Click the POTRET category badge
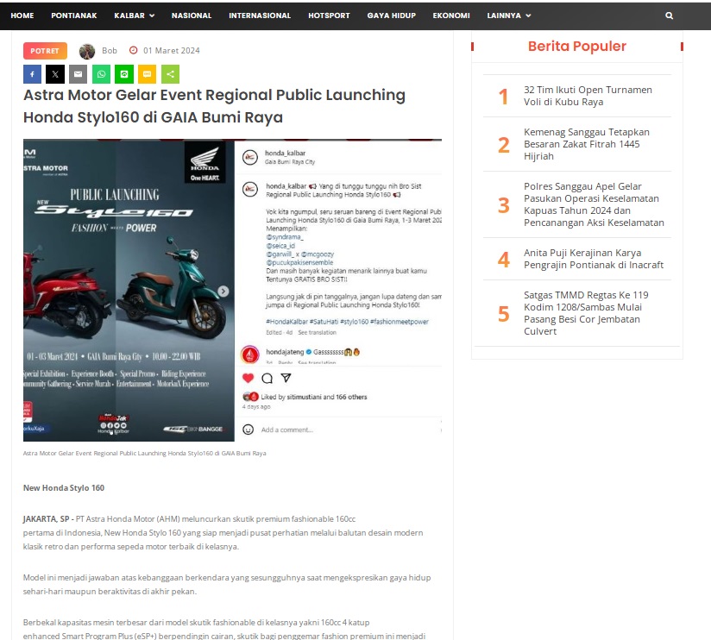This screenshot has width=711, height=640. pos(45,51)
